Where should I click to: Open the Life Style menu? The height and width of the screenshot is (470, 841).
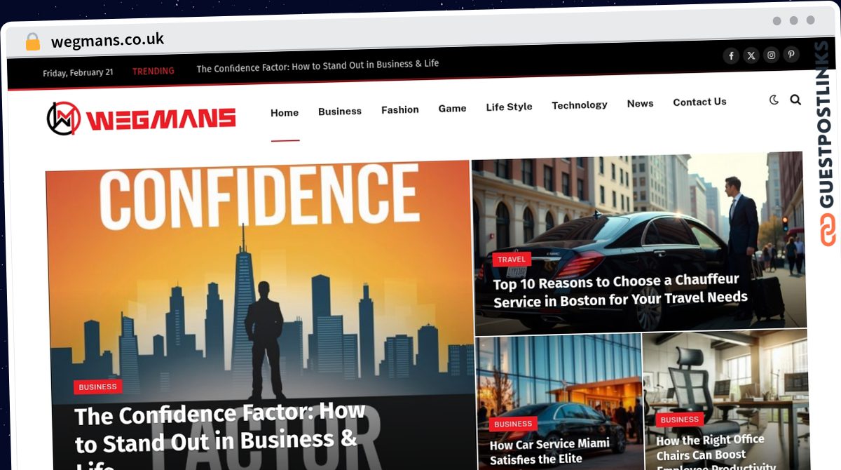coord(510,107)
